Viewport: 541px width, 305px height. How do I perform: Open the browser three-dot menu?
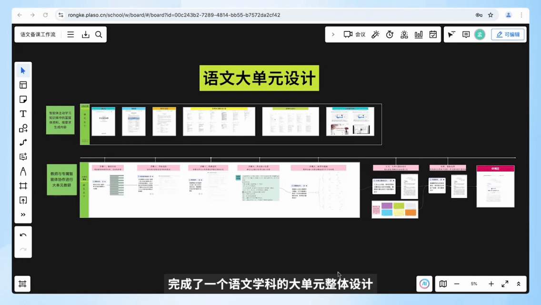(521, 15)
